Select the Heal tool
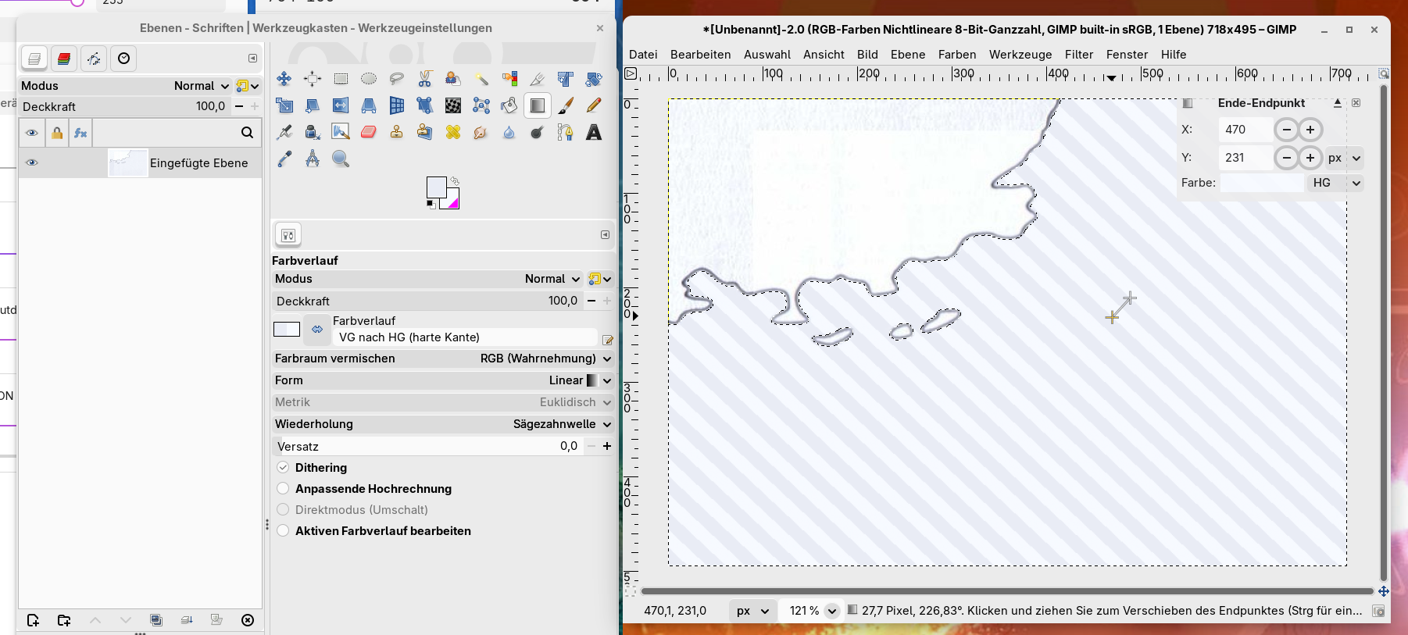 point(453,132)
